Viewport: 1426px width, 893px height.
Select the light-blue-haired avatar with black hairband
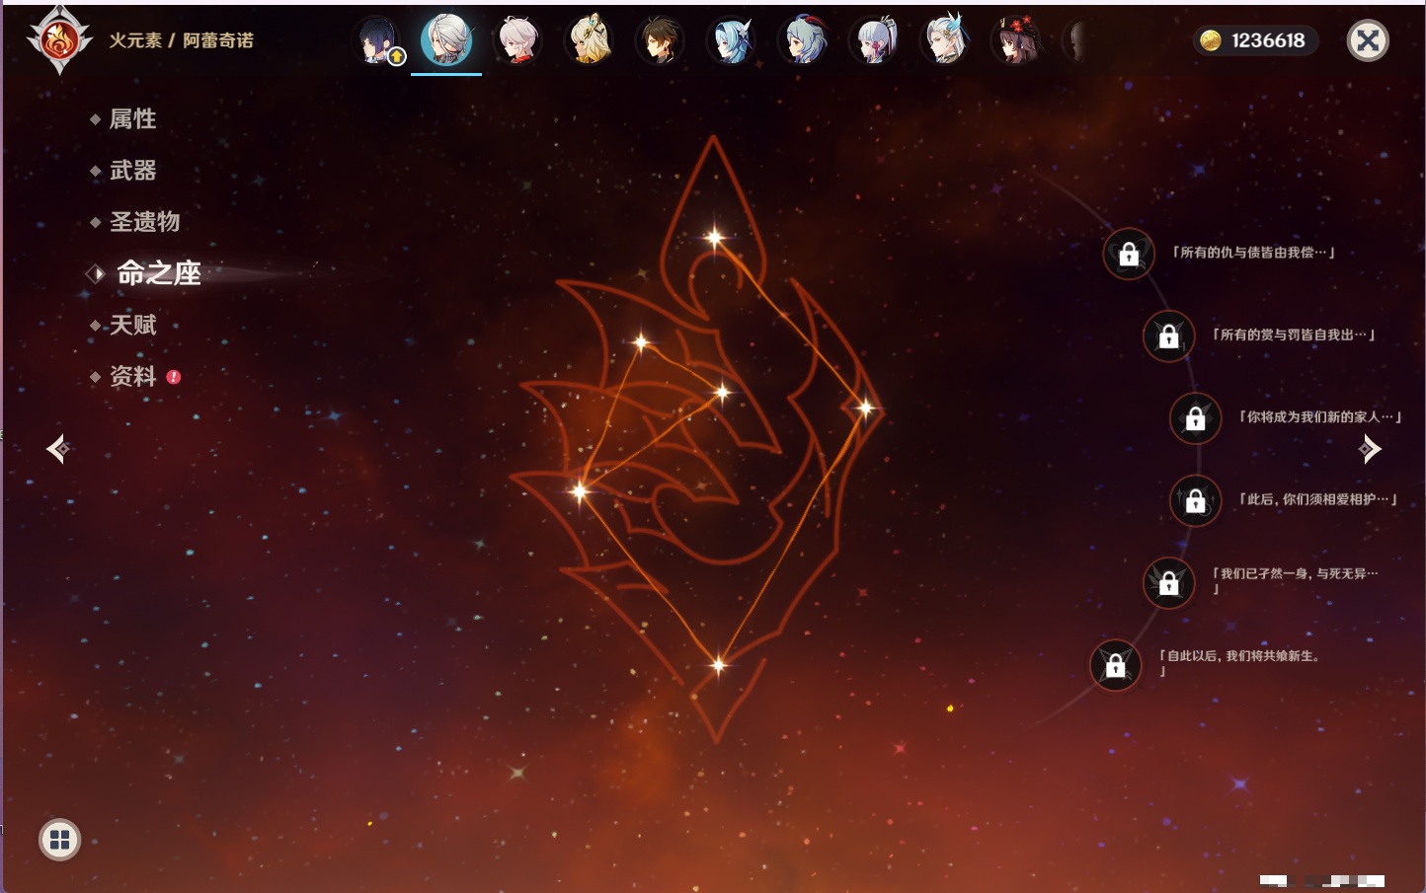(x=732, y=40)
